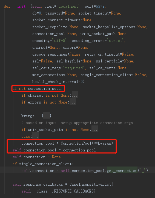
Task: Click the __init__ method name
Action: (x=21, y=6)
